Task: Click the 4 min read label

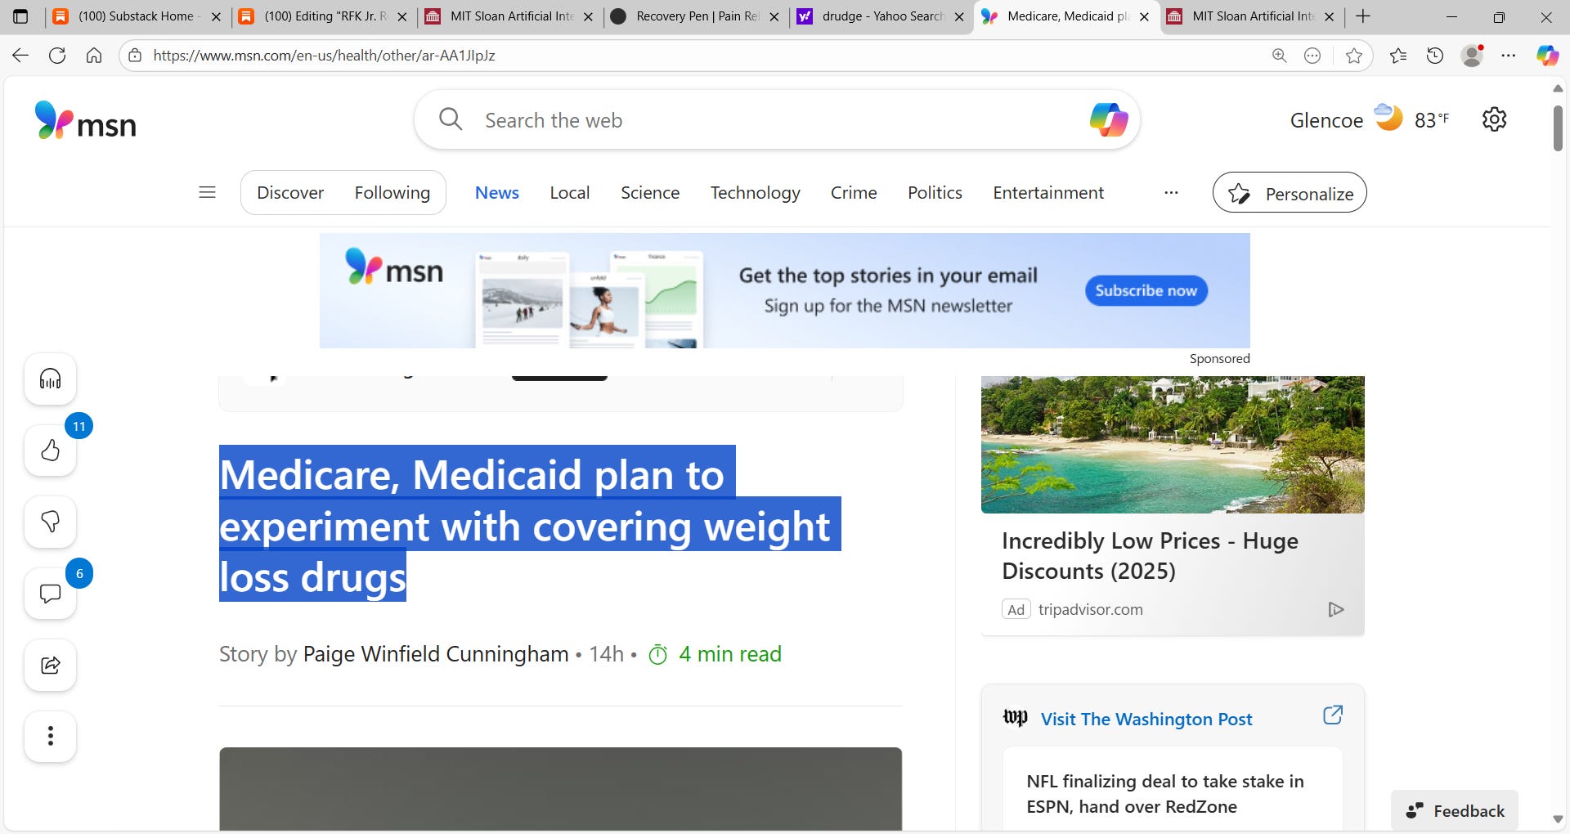Action: click(x=729, y=654)
